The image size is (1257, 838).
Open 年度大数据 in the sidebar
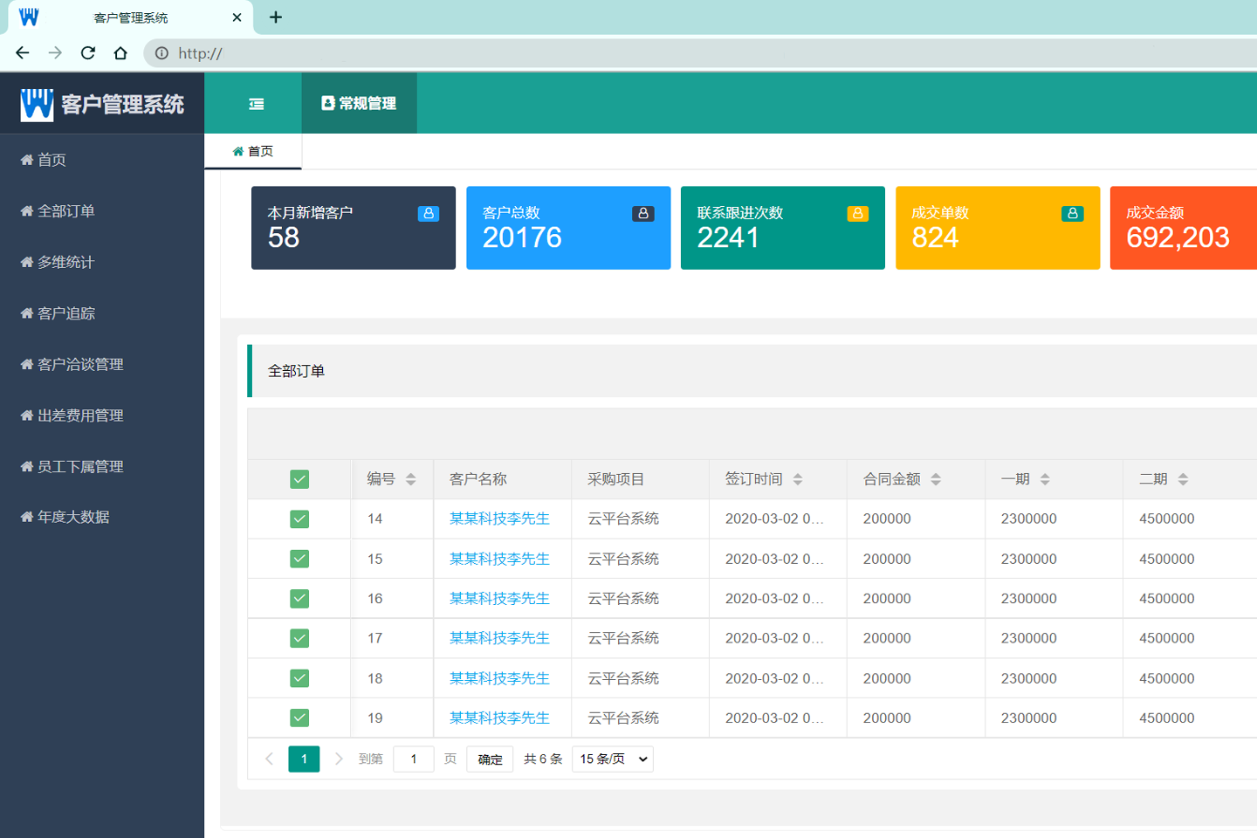coord(102,517)
